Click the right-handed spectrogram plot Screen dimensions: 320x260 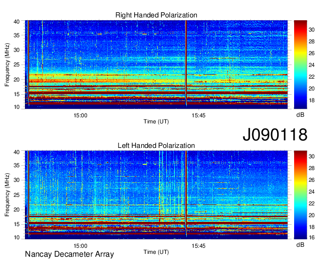point(156,65)
